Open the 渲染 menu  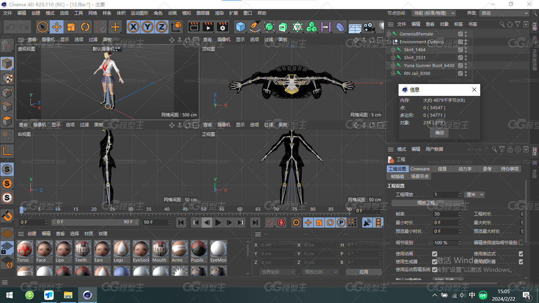pyautogui.click(x=219, y=13)
